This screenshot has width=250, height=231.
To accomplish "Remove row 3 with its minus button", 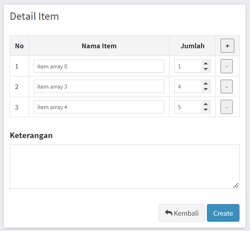I will click(227, 107).
